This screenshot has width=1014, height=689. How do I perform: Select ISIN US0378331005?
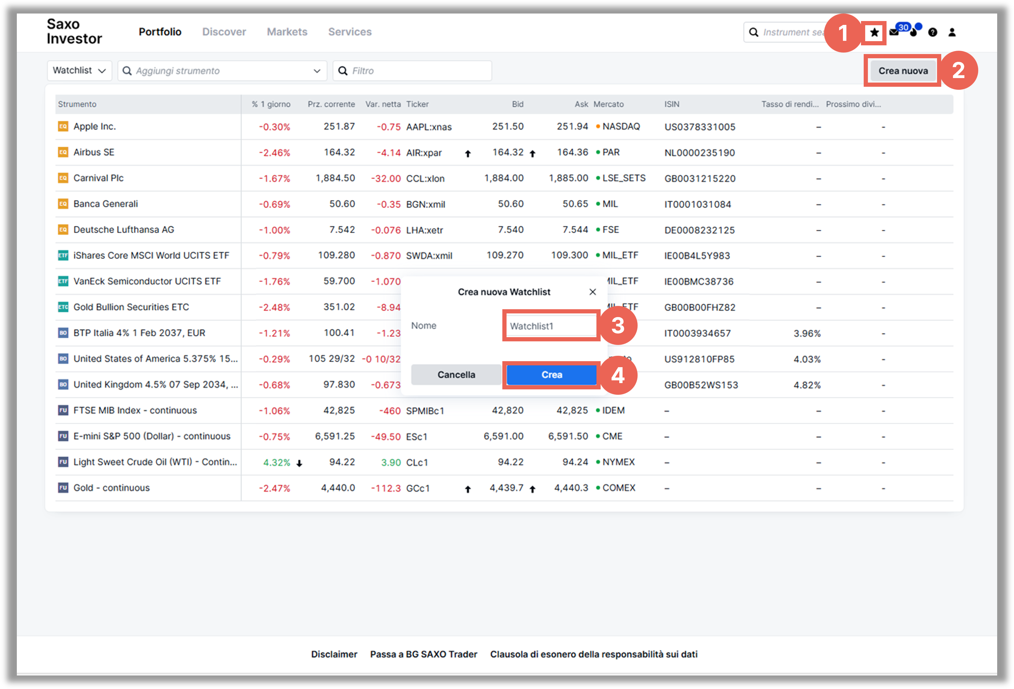click(x=700, y=127)
